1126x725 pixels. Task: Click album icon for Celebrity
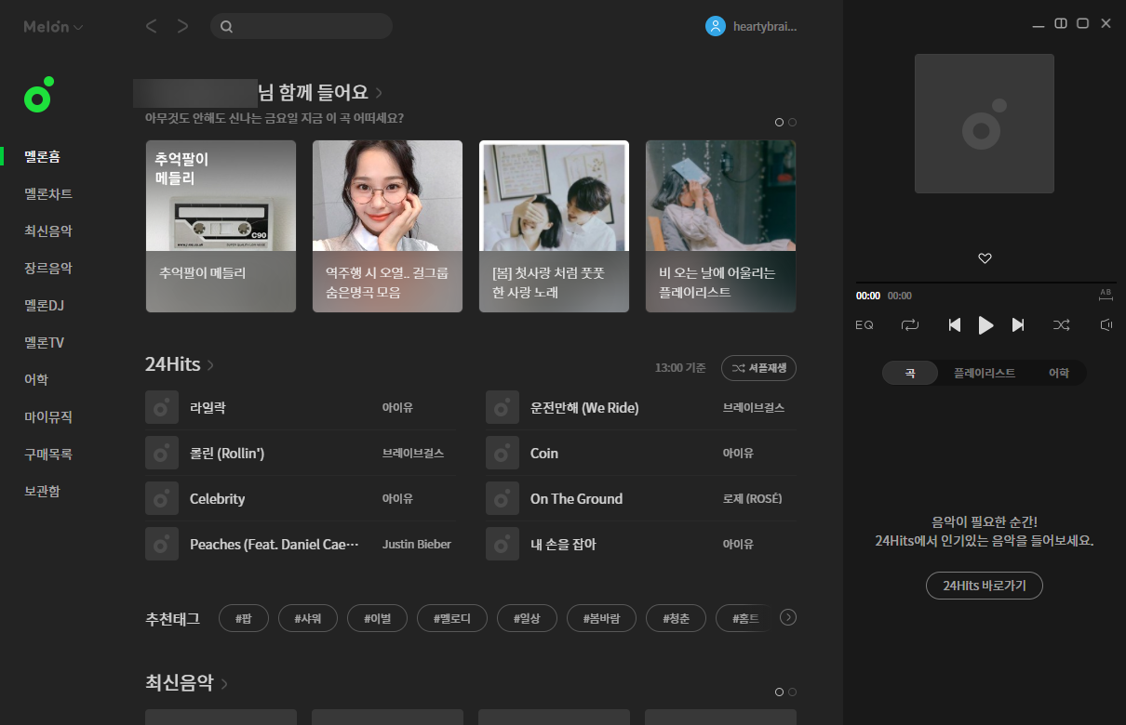162,498
